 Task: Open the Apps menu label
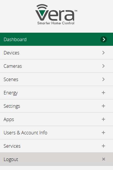click(x=9, y=120)
